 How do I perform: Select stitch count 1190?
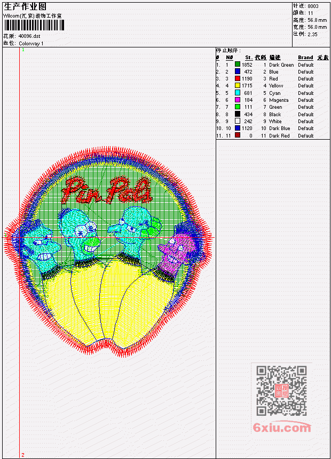(x=247, y=79)
